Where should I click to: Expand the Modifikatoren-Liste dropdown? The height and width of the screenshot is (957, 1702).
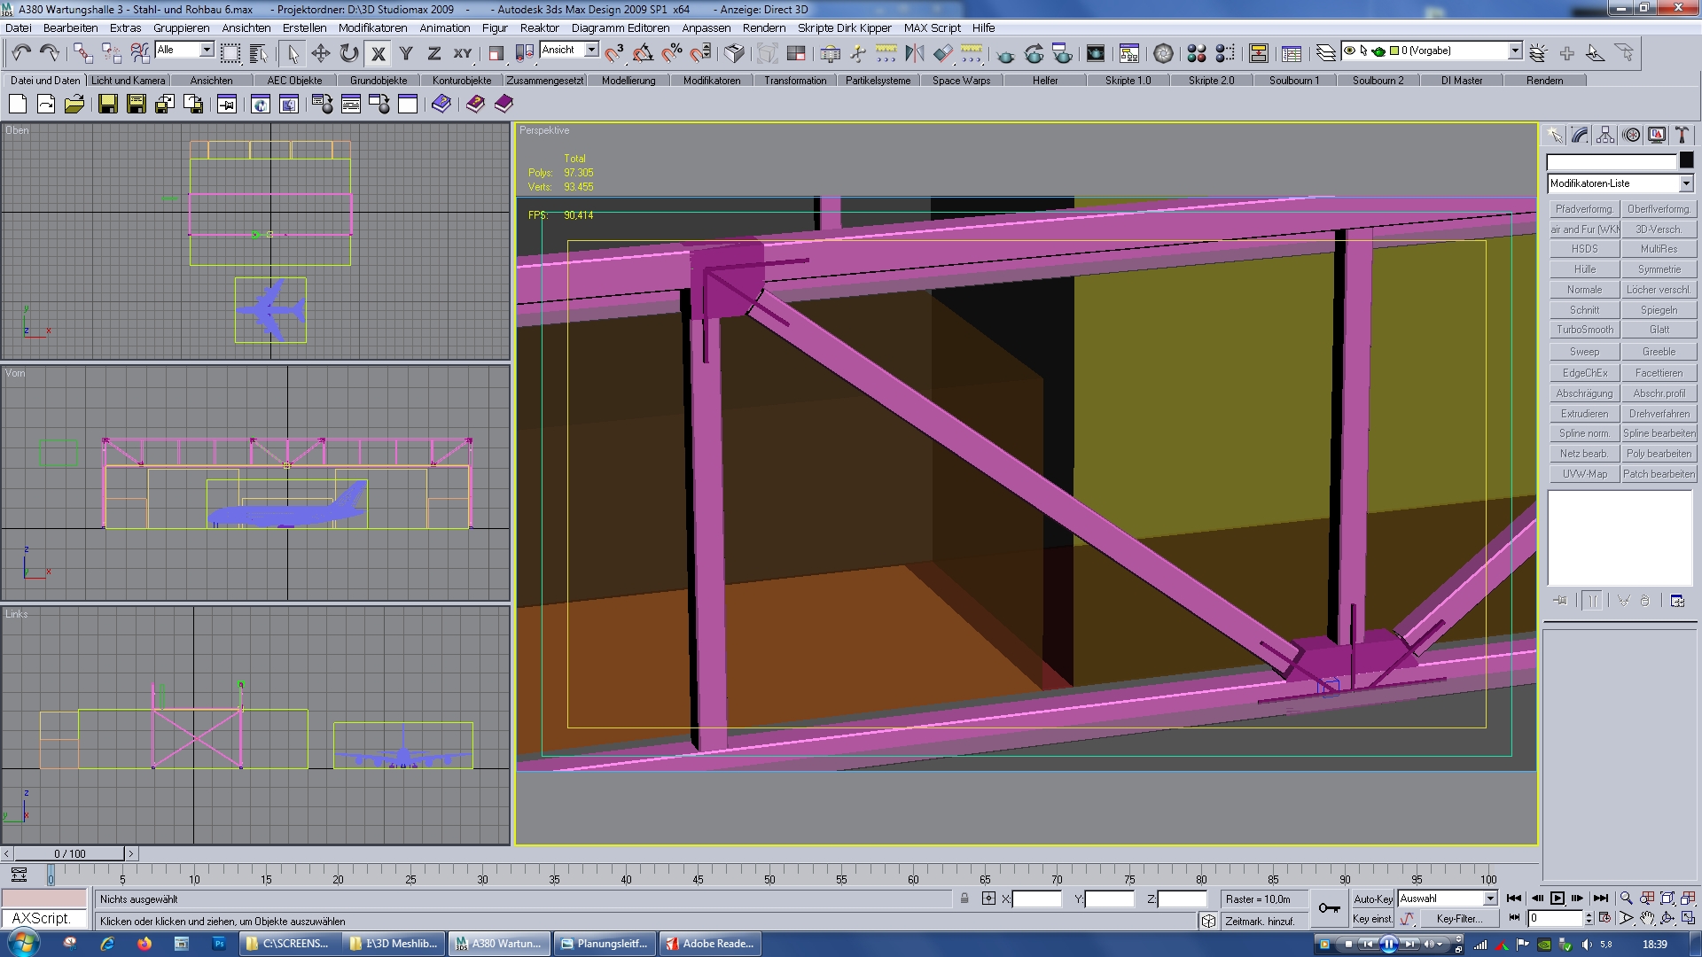point(1685,183)
